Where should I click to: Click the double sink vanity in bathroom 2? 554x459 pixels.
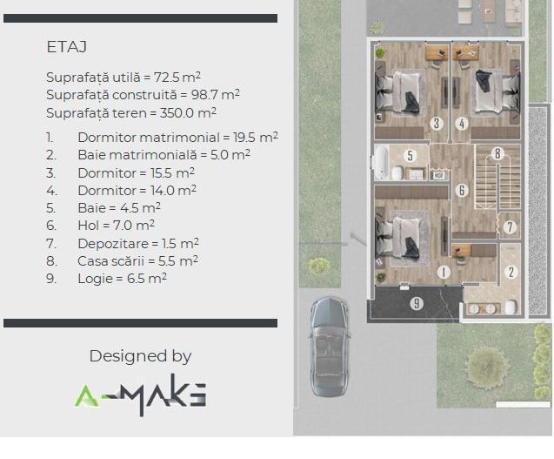tap(483, 308)
